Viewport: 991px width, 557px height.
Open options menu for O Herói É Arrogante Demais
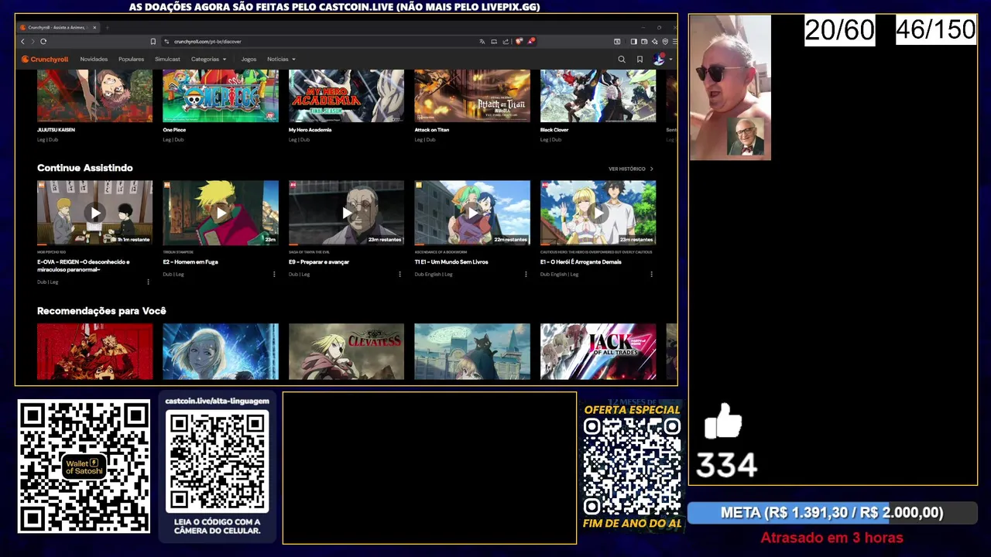click(x=651, y=274)
